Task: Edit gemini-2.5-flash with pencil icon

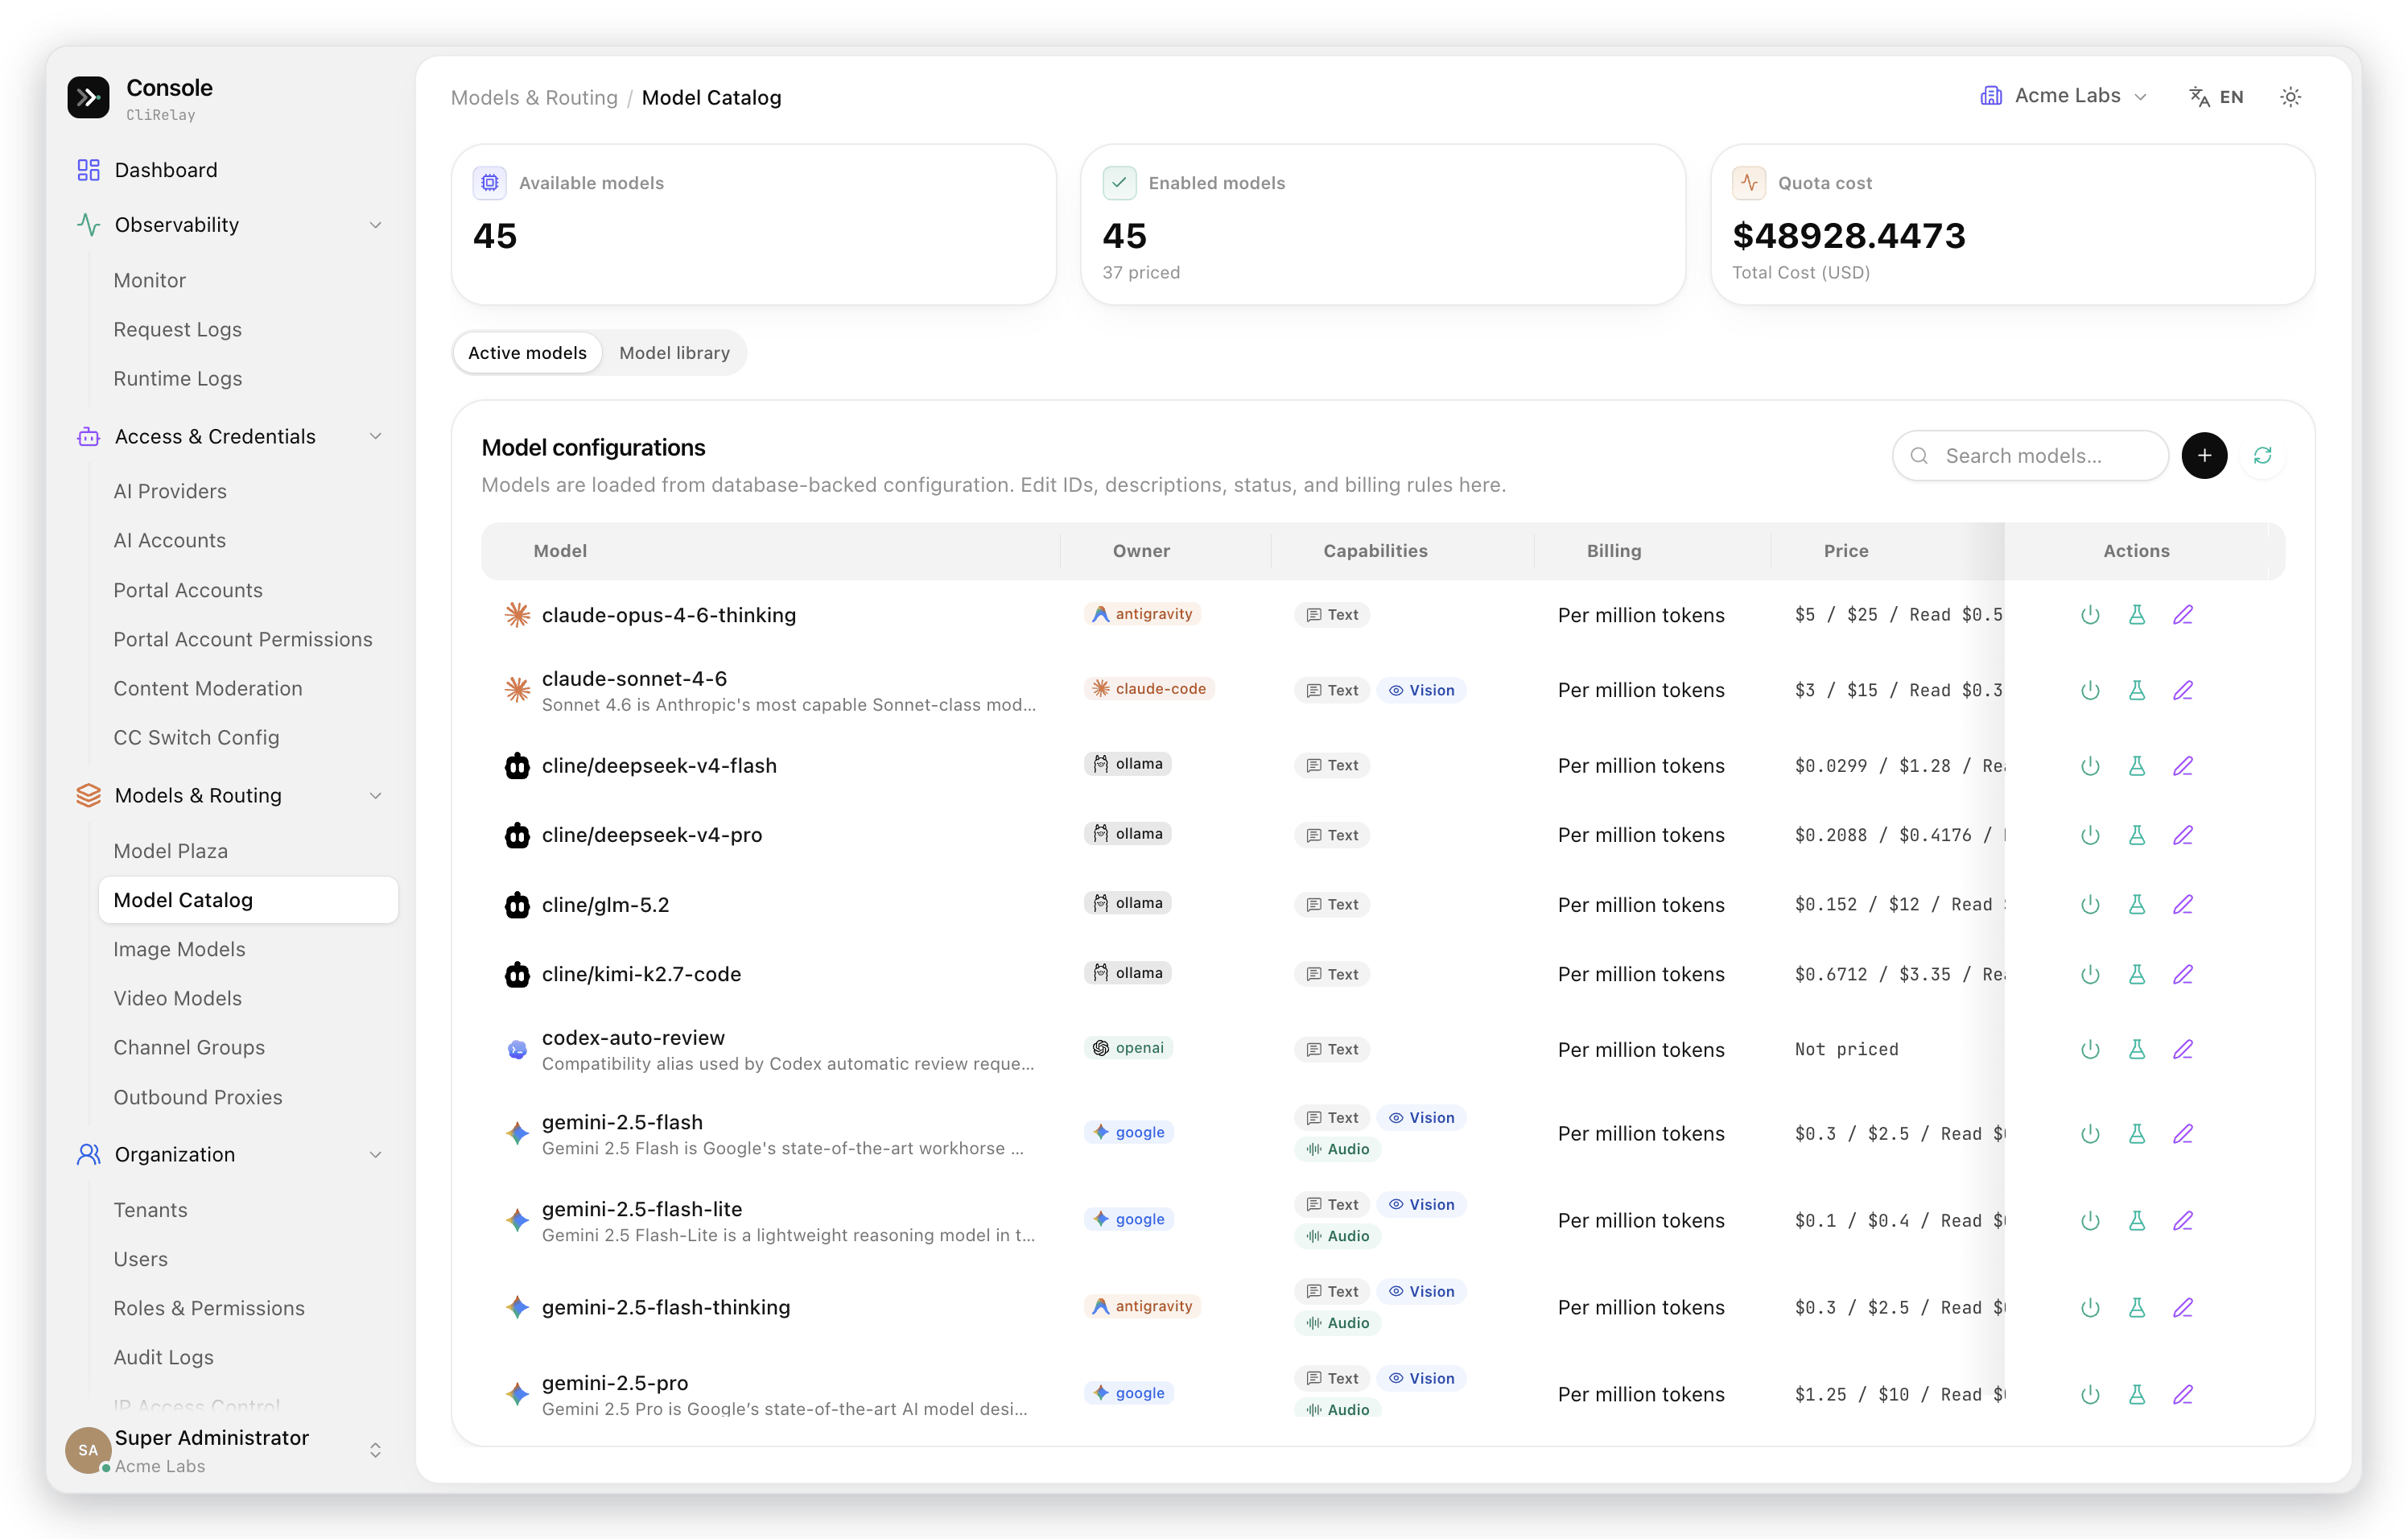Action: click(2182, 1134)
